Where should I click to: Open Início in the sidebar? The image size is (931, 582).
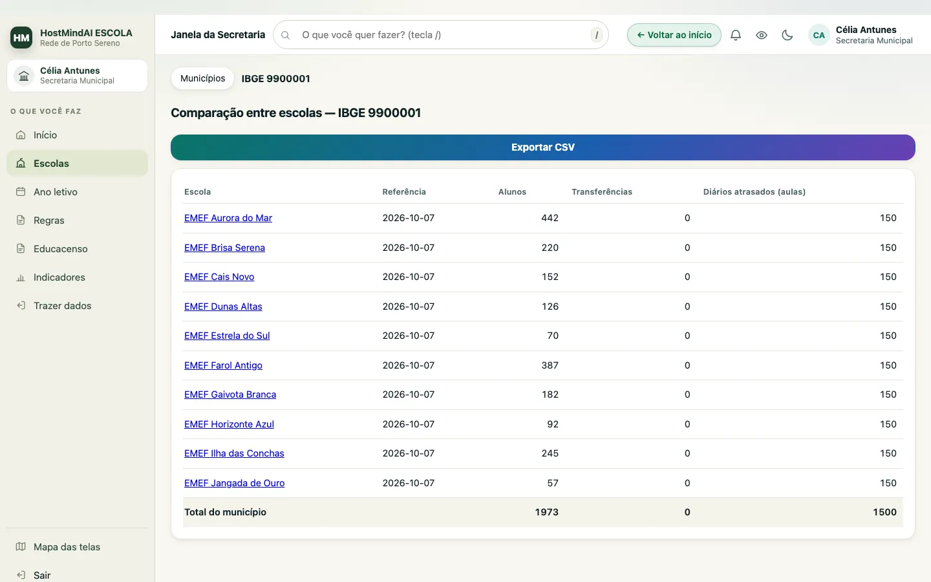pos(77,135)
